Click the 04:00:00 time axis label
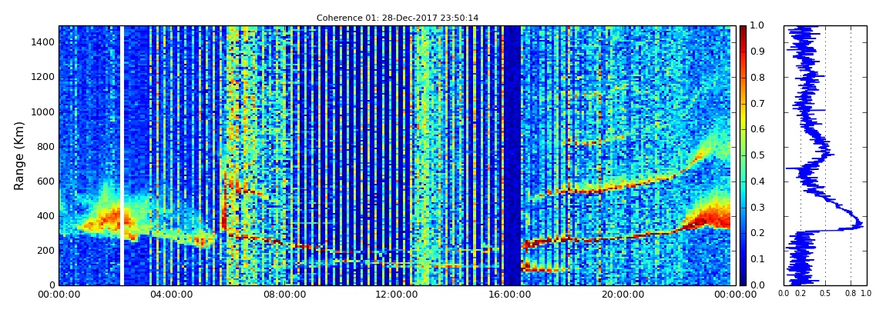This screenshot has width=886, height=313. coord(170,295)
